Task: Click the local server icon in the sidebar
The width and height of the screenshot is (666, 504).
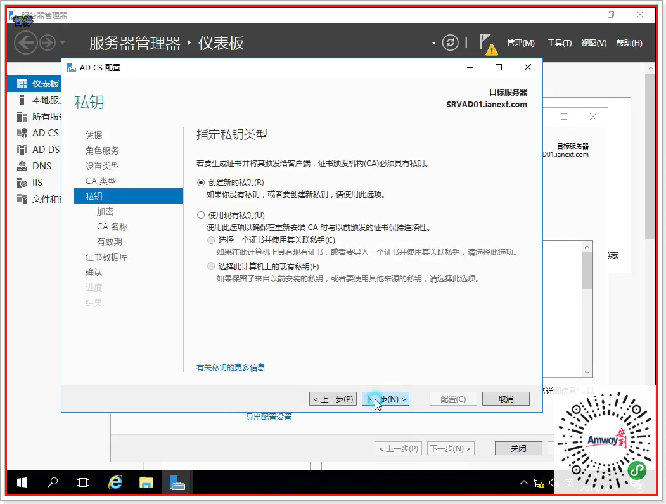Action: (x=22, y=100)
